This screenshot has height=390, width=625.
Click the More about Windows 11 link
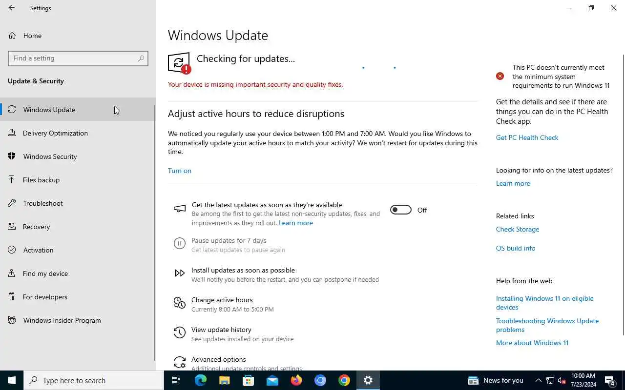coord(532,343)
